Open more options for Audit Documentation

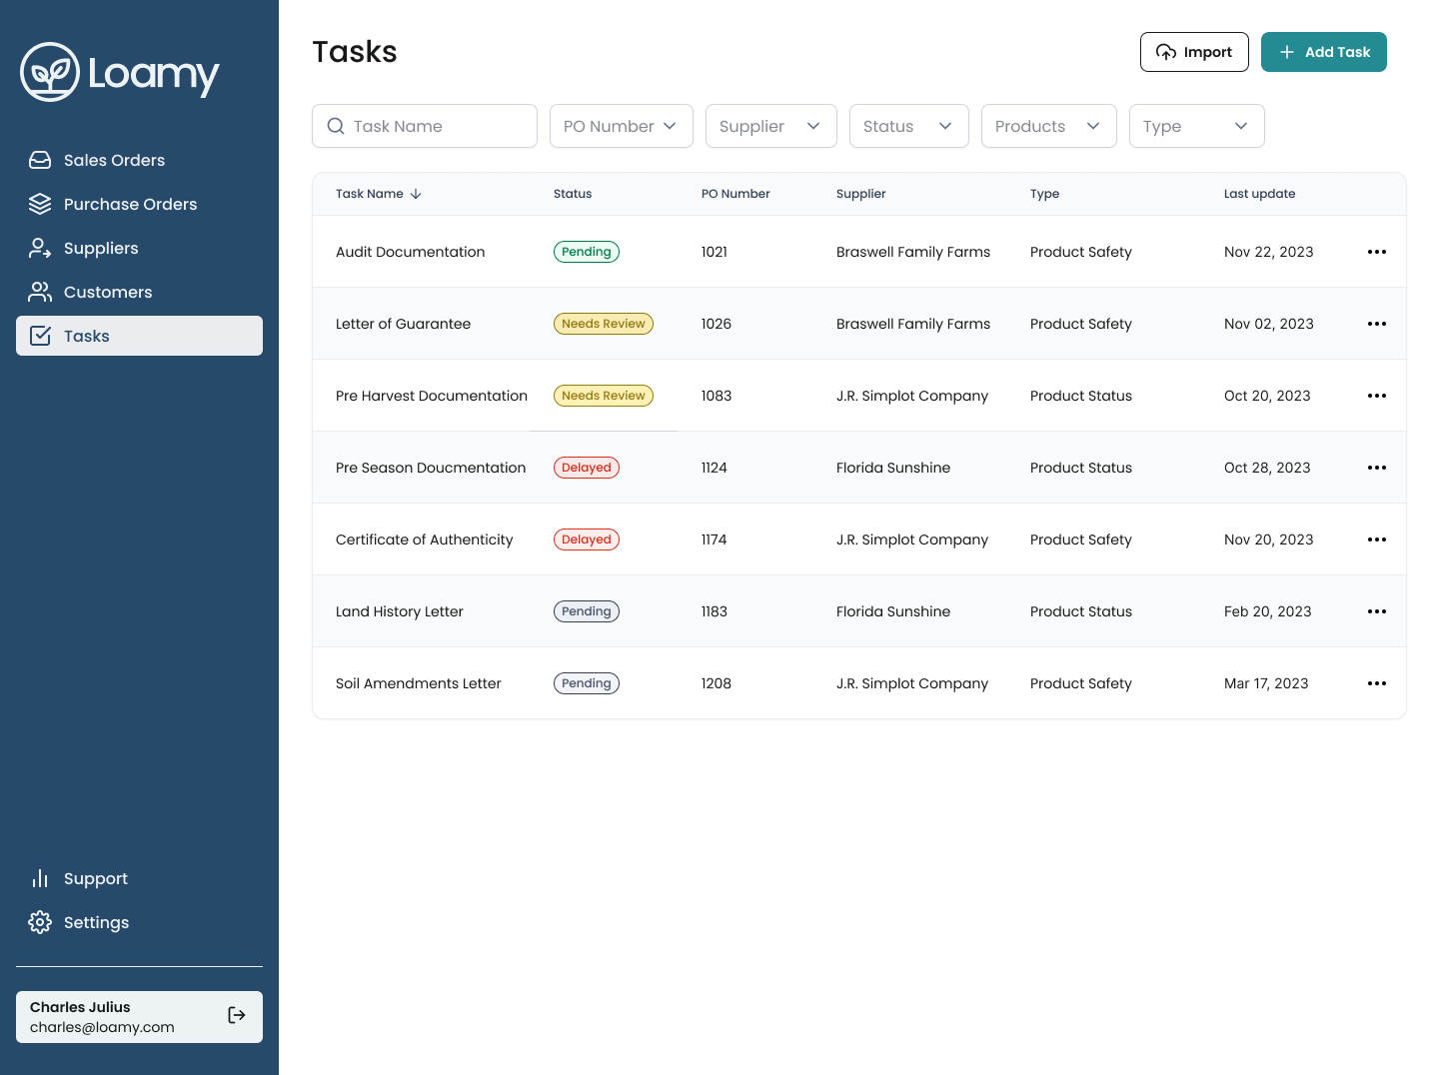pos(1377,252)
